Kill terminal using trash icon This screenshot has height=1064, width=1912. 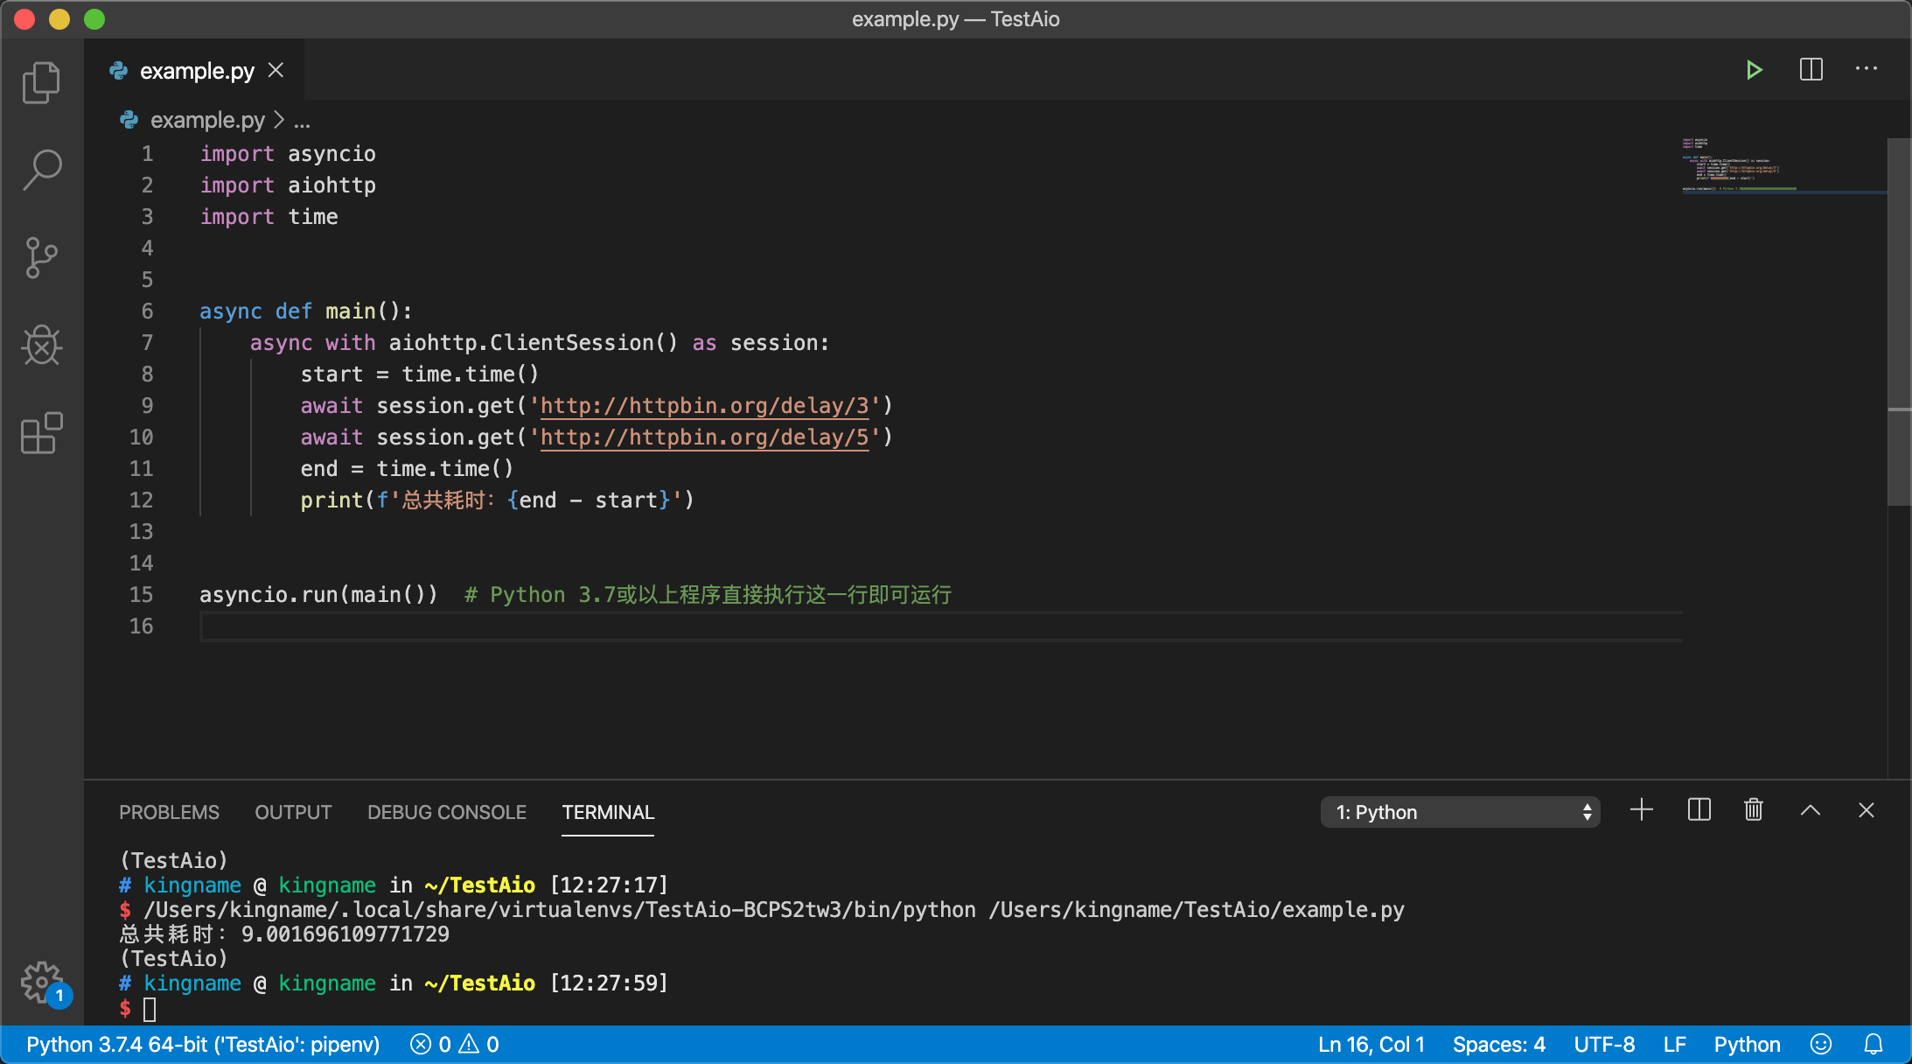click(1753, 810)
